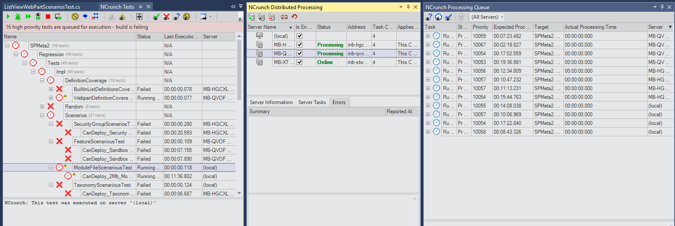Uncheck Is Enabled box for MB-Q server

299,53
